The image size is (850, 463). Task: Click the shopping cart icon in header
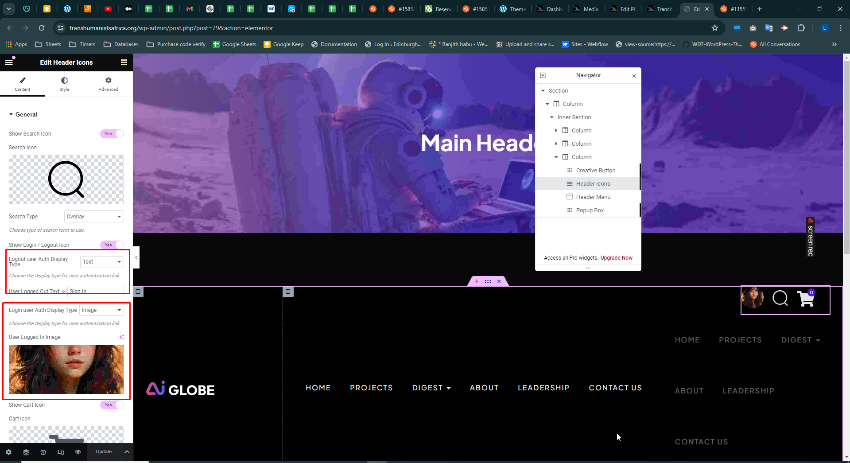[806, 299]
